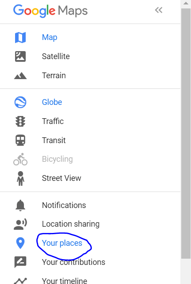
Task: Click the Terrain mountains icon
Action: point(20,76)
